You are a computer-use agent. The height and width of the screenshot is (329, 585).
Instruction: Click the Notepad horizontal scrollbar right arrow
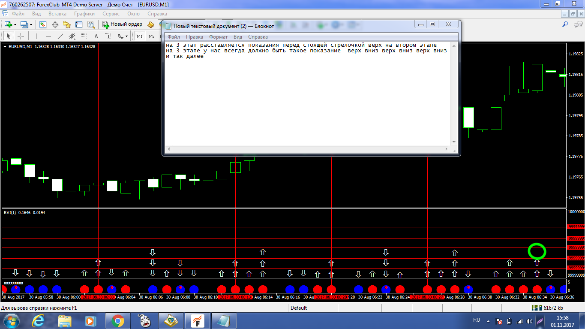[447, 148]
